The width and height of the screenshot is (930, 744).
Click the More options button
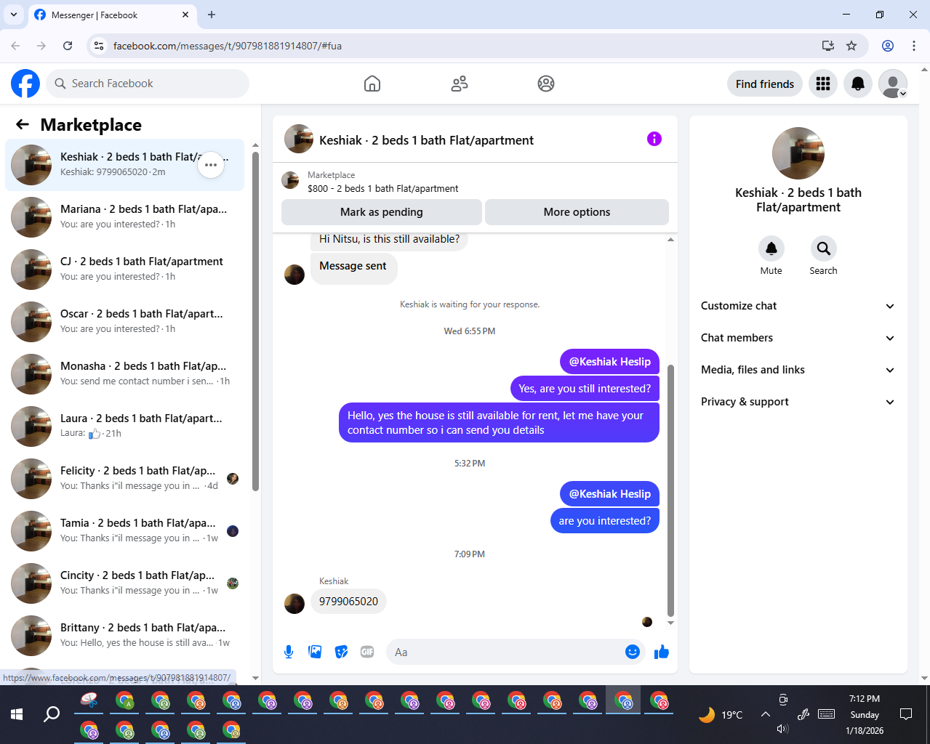(577, 212)
